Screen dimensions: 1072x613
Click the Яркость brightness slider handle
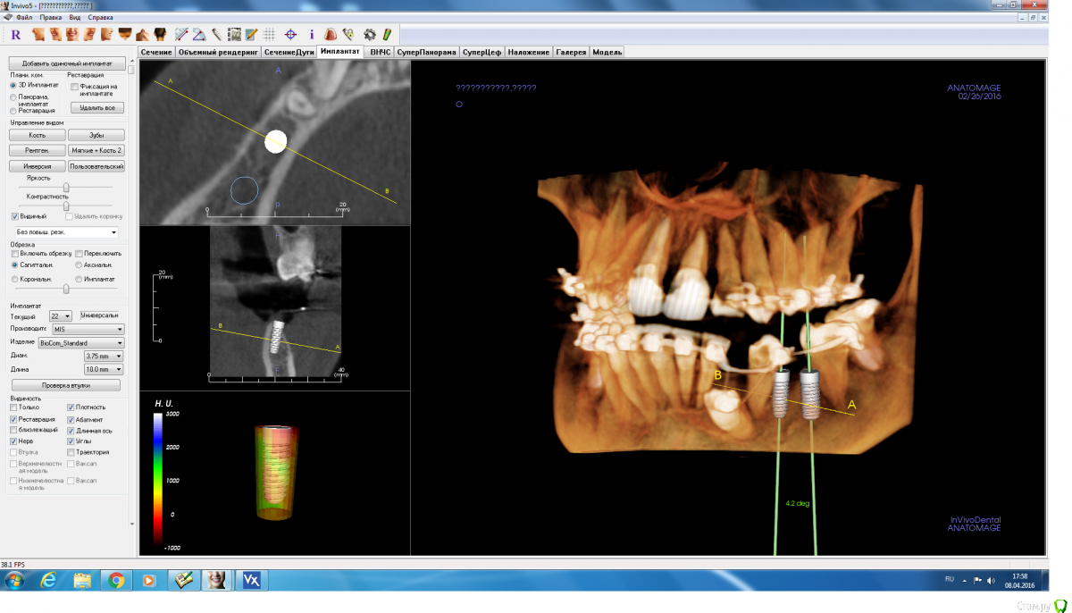(66, 187)
